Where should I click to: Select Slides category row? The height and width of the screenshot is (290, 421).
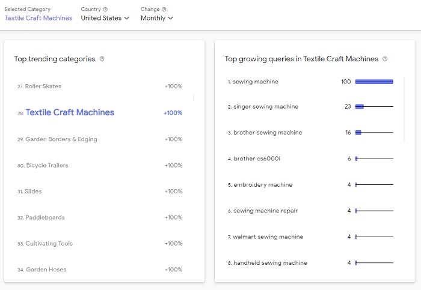pos(100,192)
